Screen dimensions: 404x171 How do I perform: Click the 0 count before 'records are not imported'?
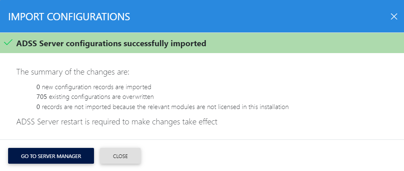38,107
